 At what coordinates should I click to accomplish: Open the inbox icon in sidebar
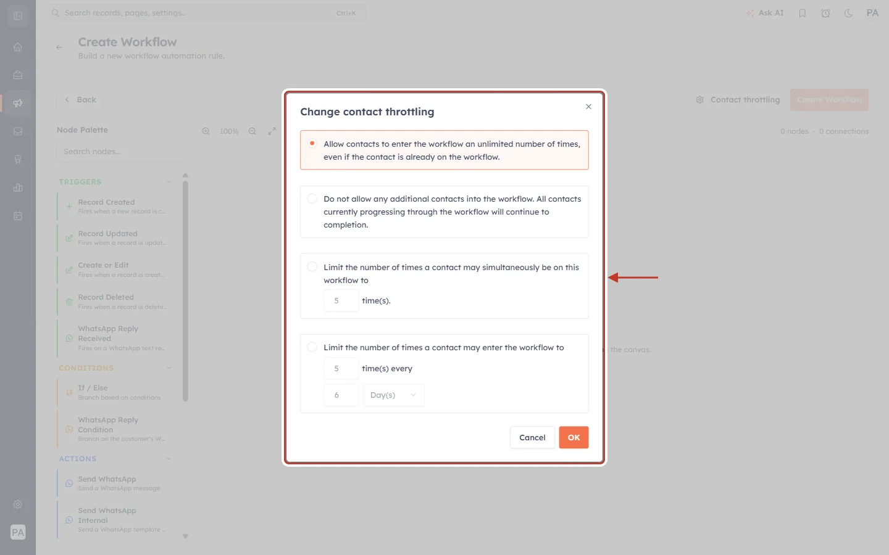(18, 131)
